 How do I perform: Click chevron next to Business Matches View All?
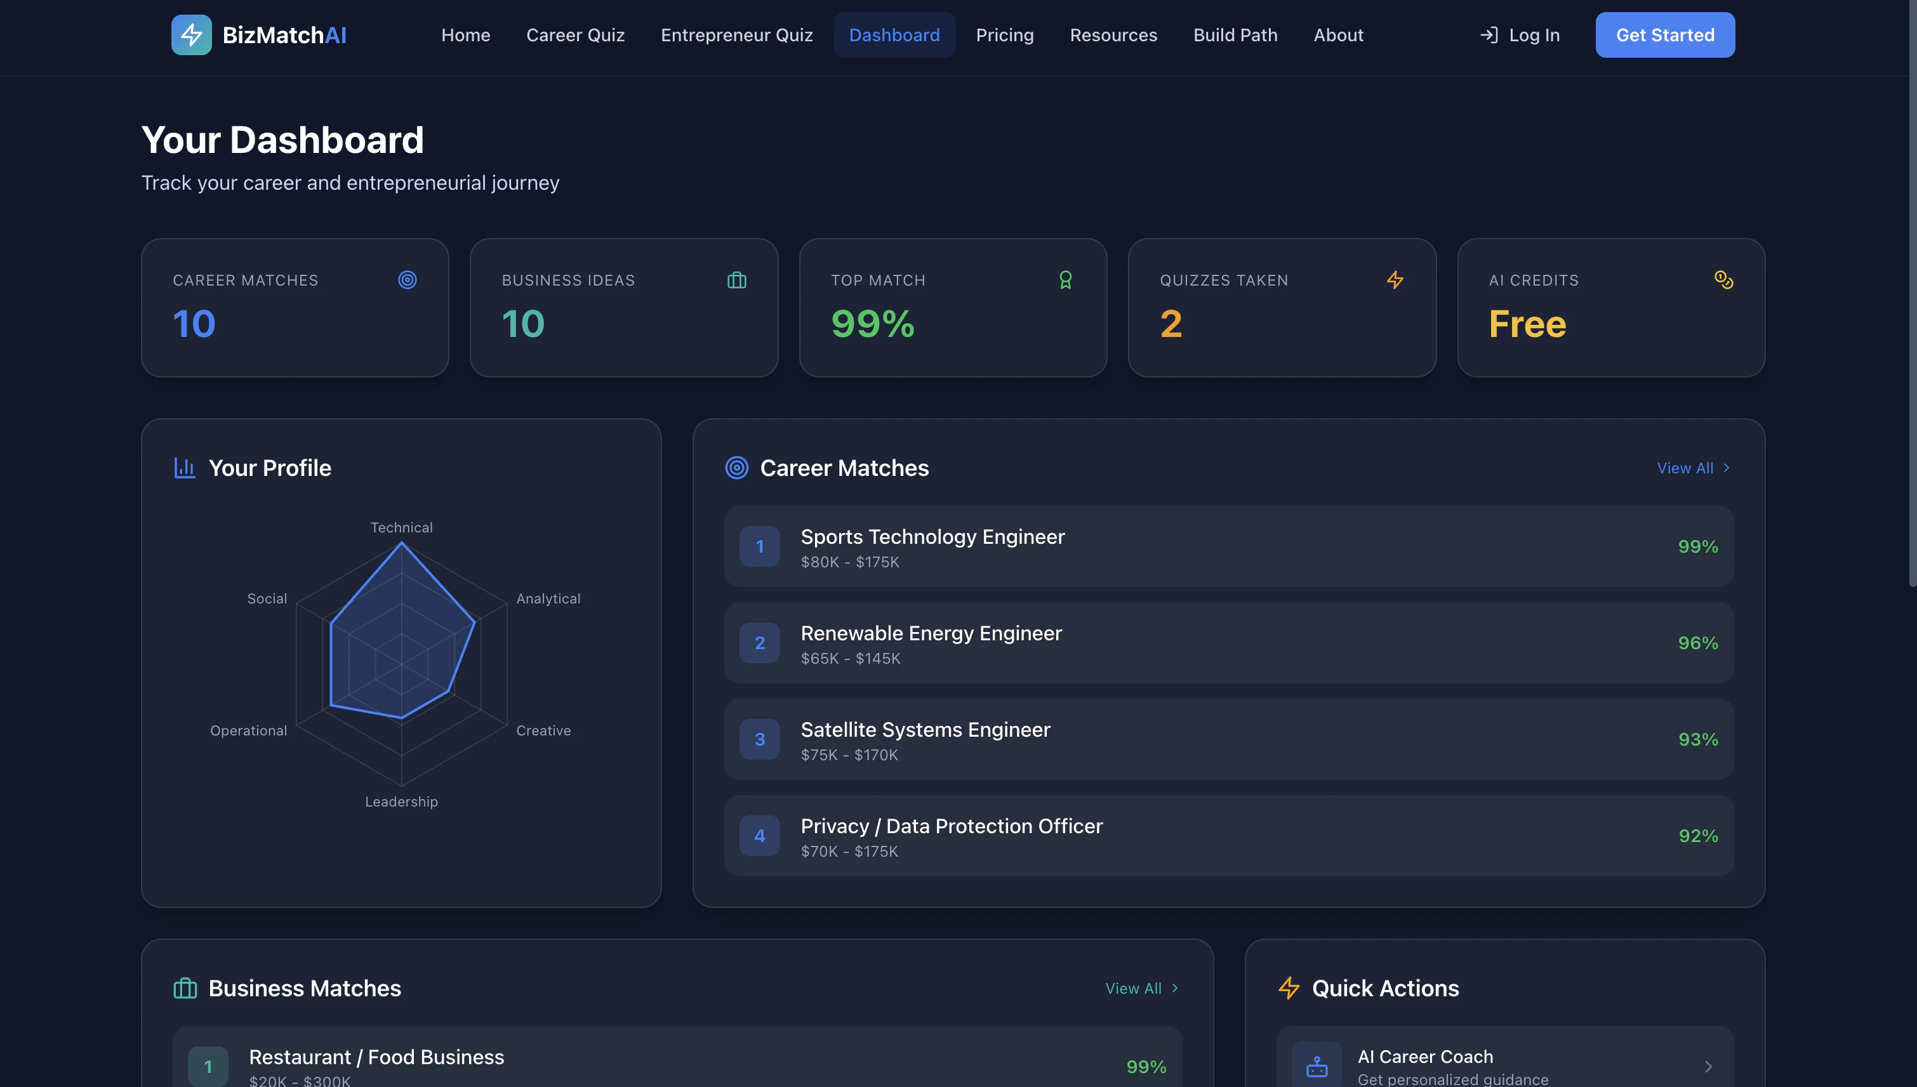pyautogui.click(x=1175, y=989)
